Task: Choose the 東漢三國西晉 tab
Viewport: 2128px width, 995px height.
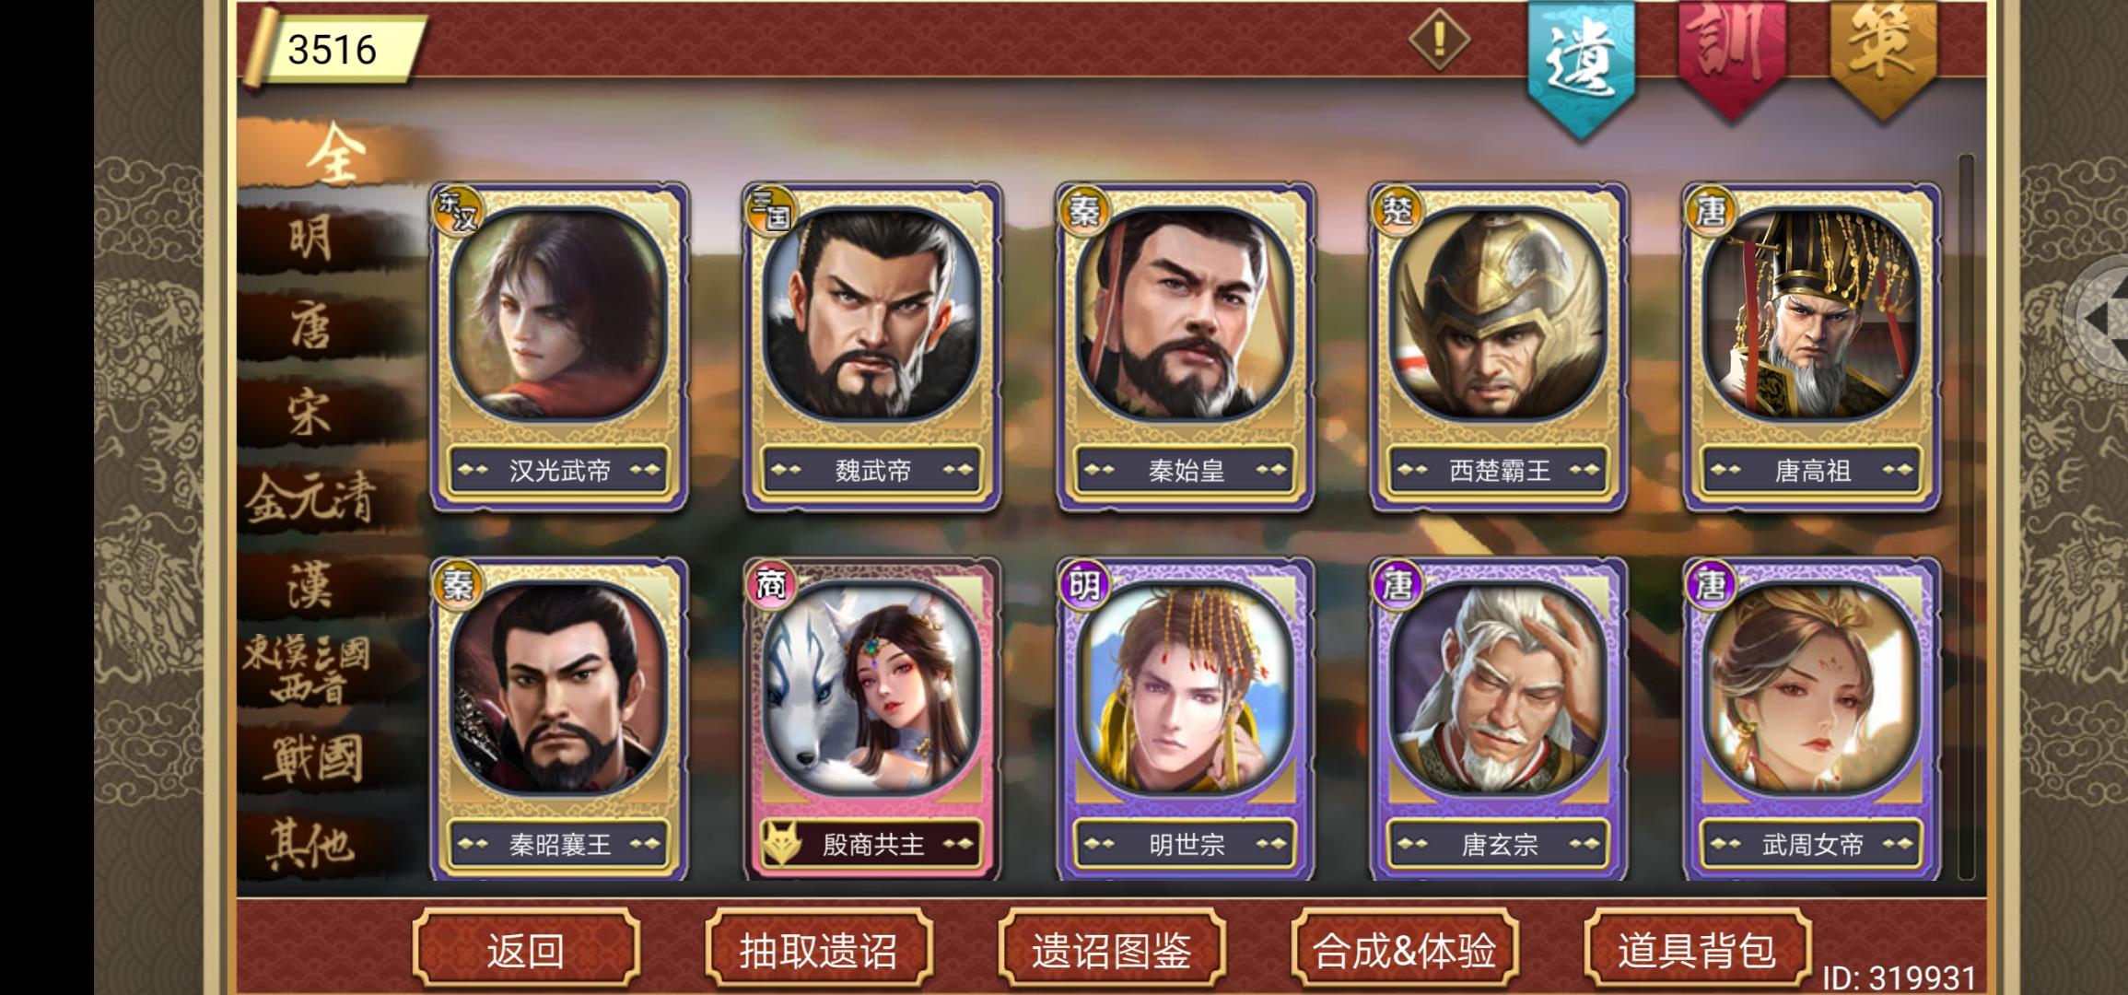Action: pos(309,669)
